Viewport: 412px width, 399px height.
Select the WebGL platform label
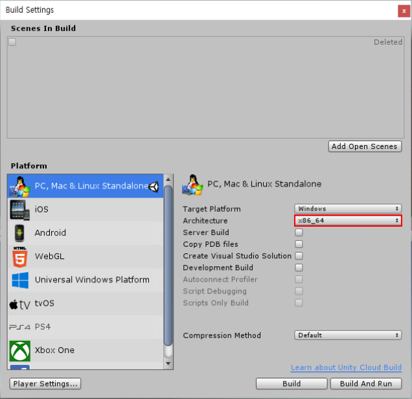click(x=49, y=256)
